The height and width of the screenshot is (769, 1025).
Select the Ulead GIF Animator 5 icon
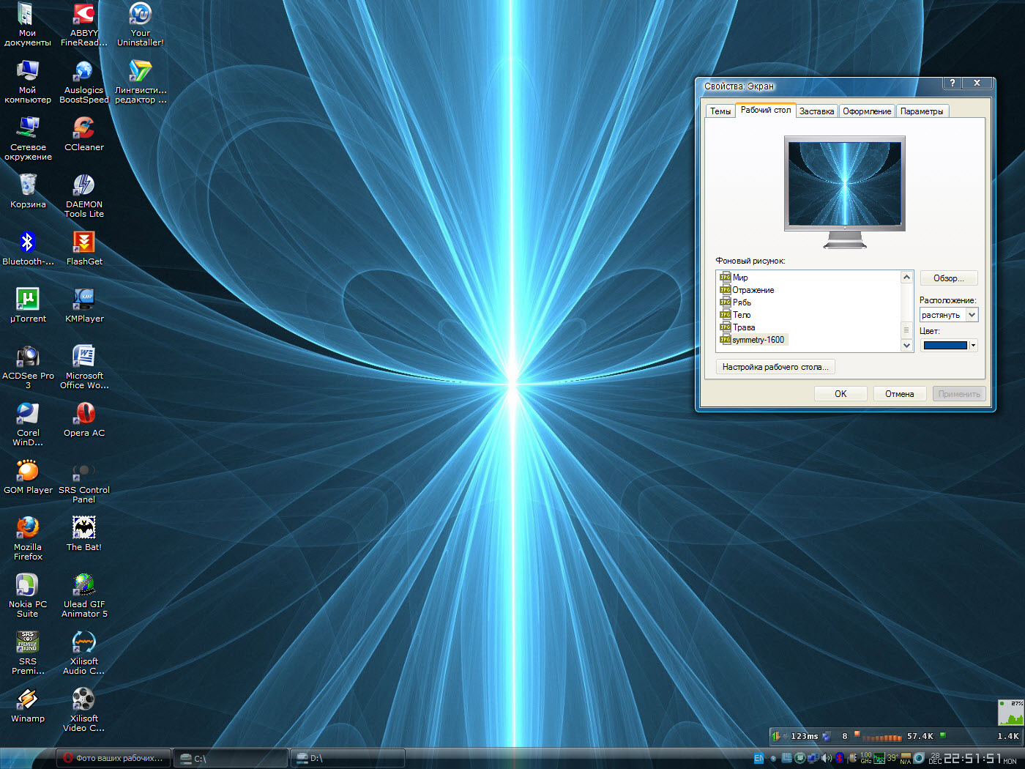point(84,596)
